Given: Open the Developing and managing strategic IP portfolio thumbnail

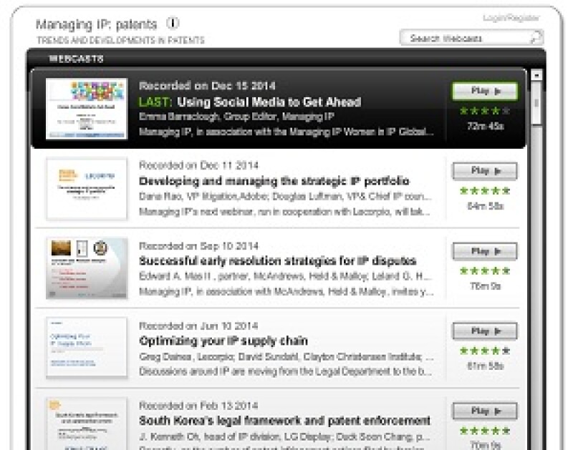Looking at the screenshot, I should tap(87, 188).
